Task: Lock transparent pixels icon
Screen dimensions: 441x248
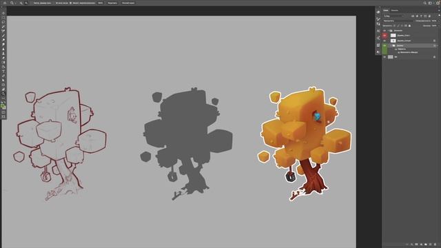Action: tap(394, 25)
